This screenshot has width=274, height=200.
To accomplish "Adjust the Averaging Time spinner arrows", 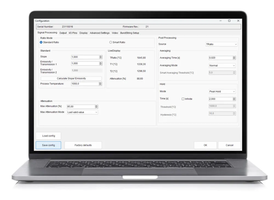I will pyautogui.click(x=234, y=58).
